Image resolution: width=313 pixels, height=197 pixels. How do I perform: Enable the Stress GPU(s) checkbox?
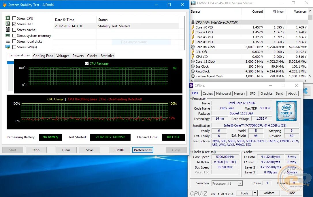[x=14, y=47]
